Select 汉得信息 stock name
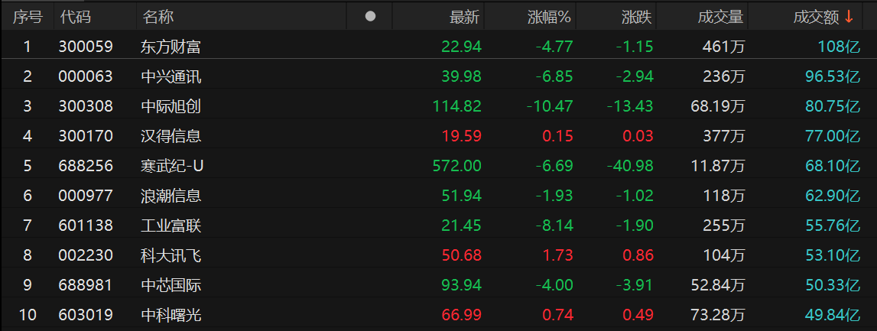Viewport: 877px width, 331px height. (171, 136)
